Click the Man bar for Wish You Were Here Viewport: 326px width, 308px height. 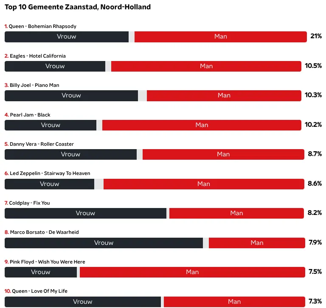(x=192, y=272)
